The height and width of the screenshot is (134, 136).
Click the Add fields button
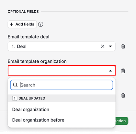pyautogui.click(x=22, y=24)
